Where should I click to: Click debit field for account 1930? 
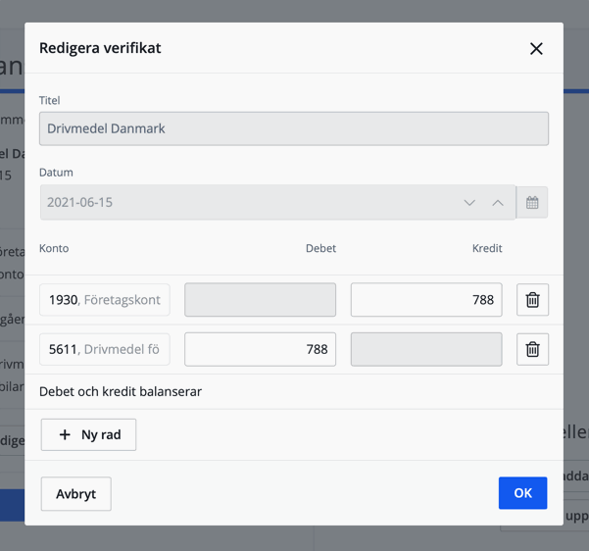[260, 300]
